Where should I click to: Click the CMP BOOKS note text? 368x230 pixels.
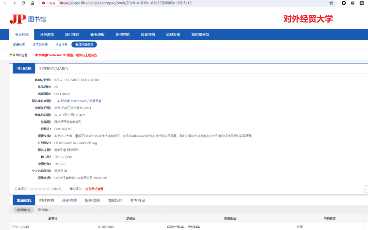(x=63, y=129)
